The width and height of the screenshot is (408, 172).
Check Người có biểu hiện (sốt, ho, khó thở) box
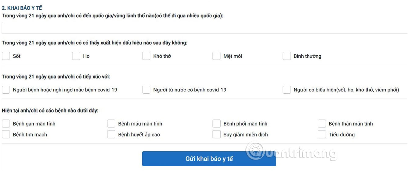287,90
